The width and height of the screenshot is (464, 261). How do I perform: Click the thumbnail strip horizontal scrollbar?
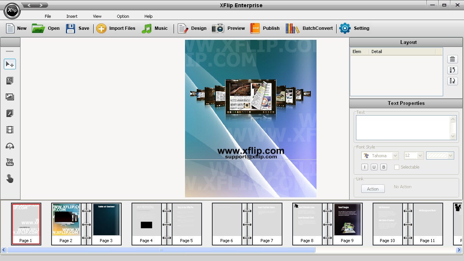pos(161,250)
